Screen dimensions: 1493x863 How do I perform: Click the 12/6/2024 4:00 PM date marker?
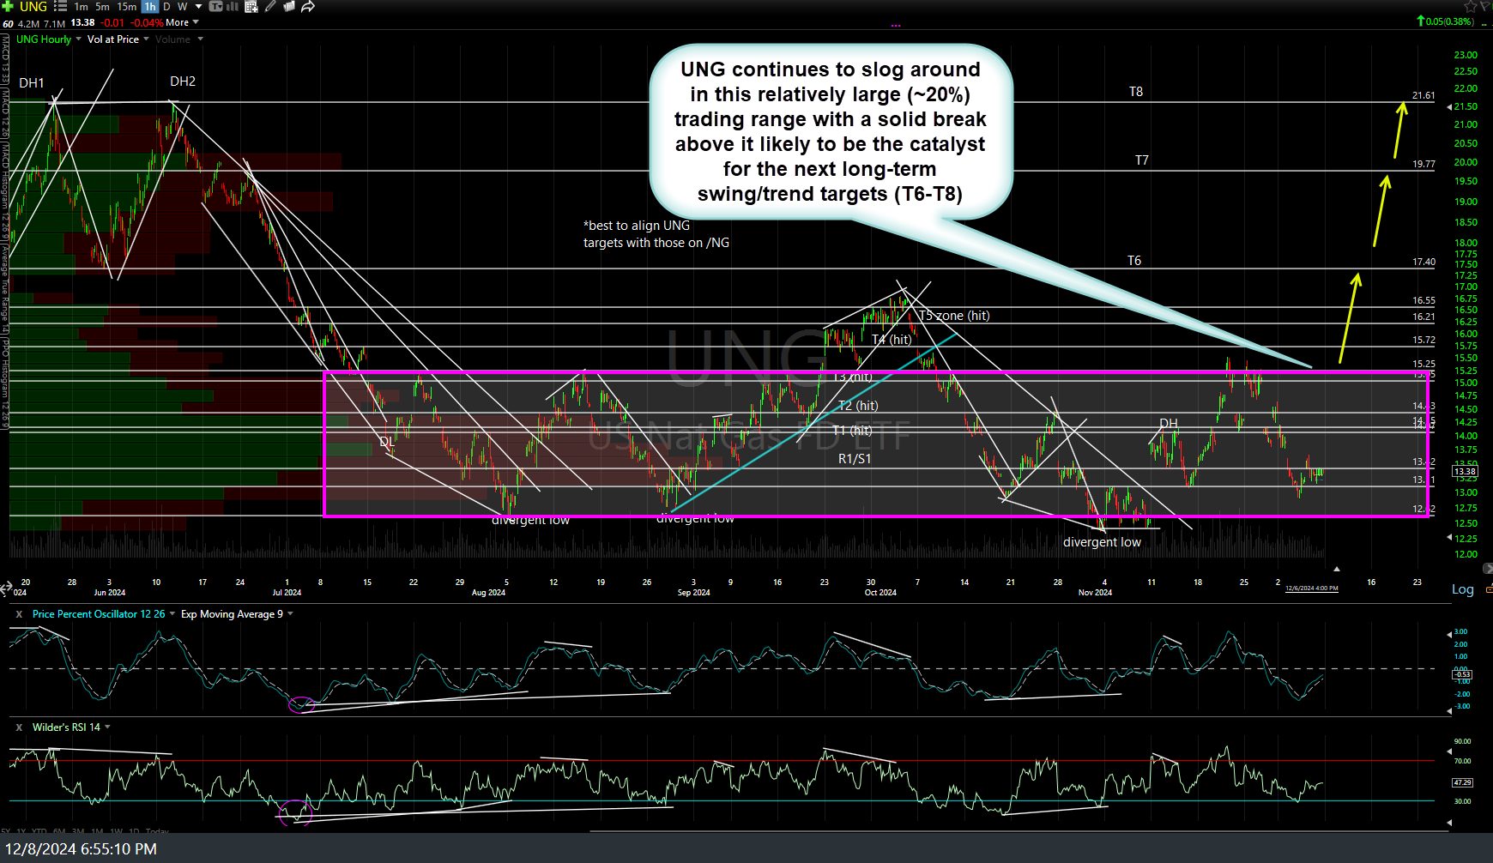tap(1311, 588)
